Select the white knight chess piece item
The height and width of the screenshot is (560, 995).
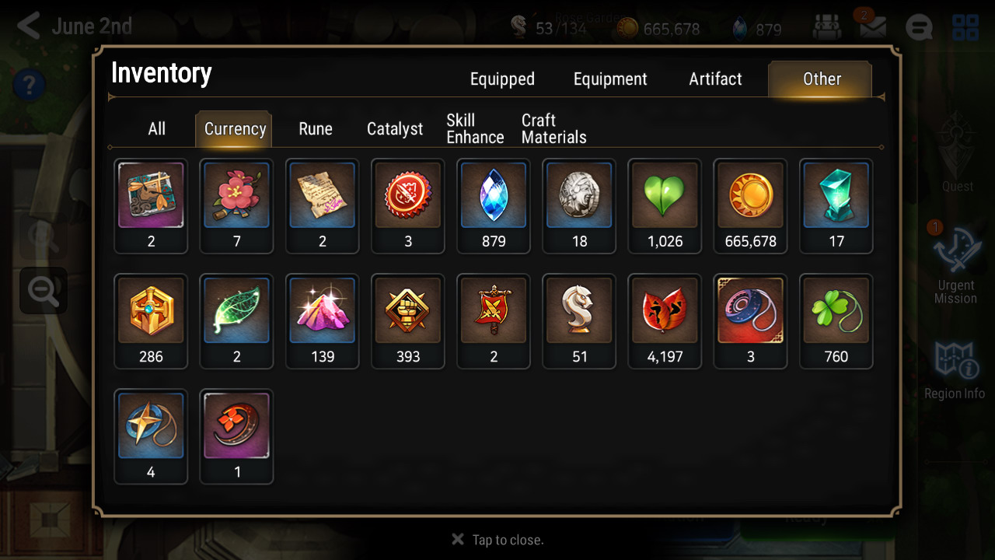(579, 321)
